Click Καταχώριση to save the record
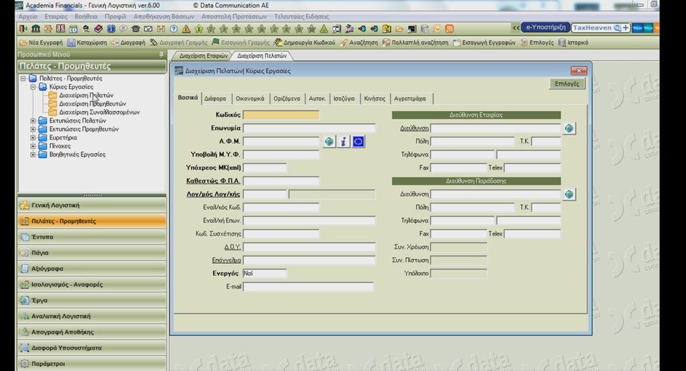 pos(87,42)
